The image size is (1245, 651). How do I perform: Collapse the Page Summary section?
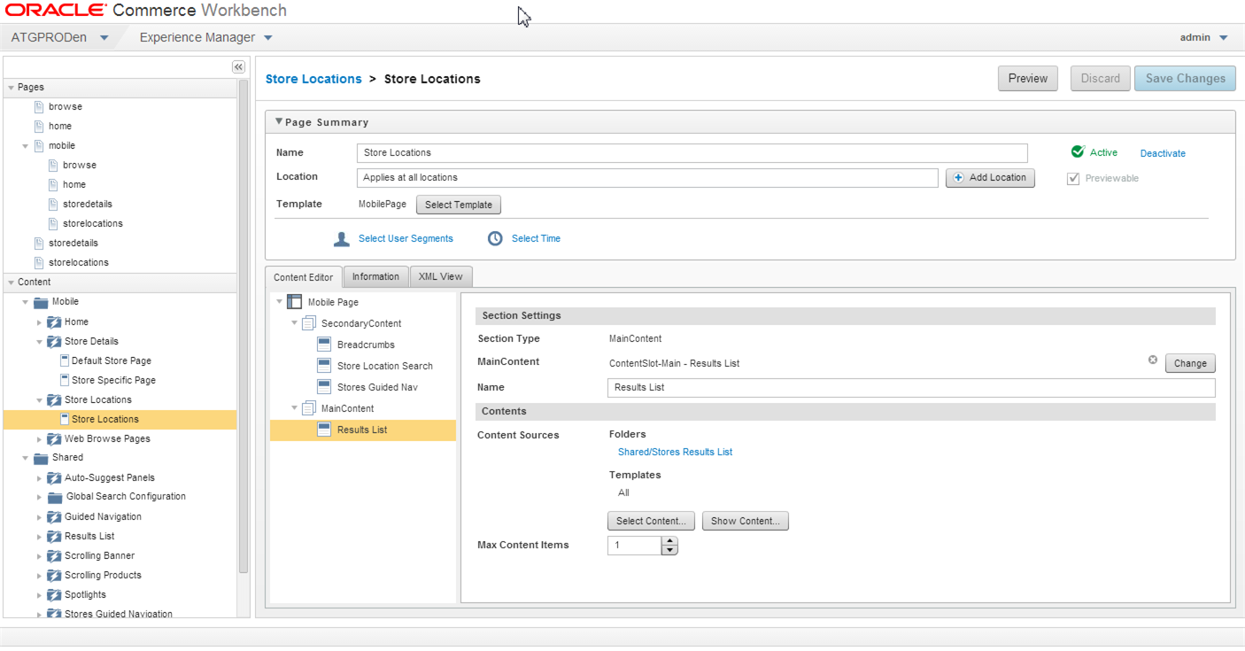pyautogui.click(x=279, y=122)
